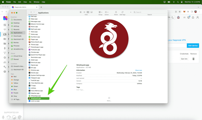
Task: Click the More actions icon in preview
Action: [x=109, y=98]
